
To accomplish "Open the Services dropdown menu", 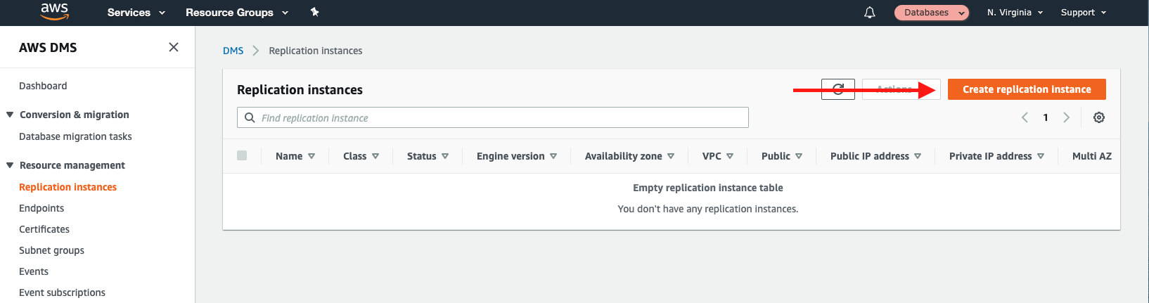I will [136, 13].
